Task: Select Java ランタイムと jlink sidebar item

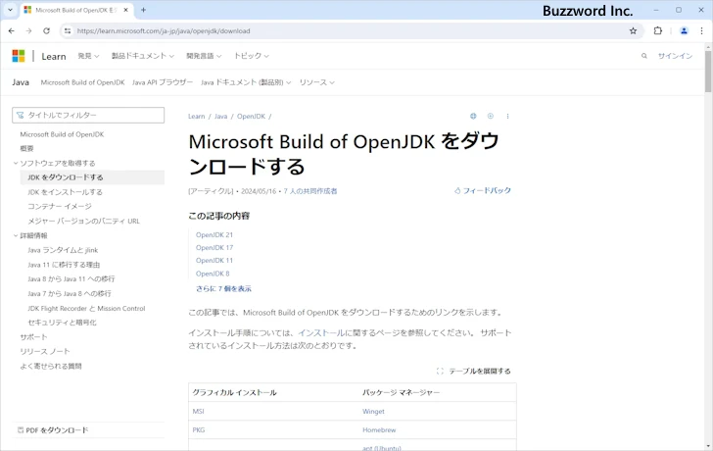Action: pos(63,250)
